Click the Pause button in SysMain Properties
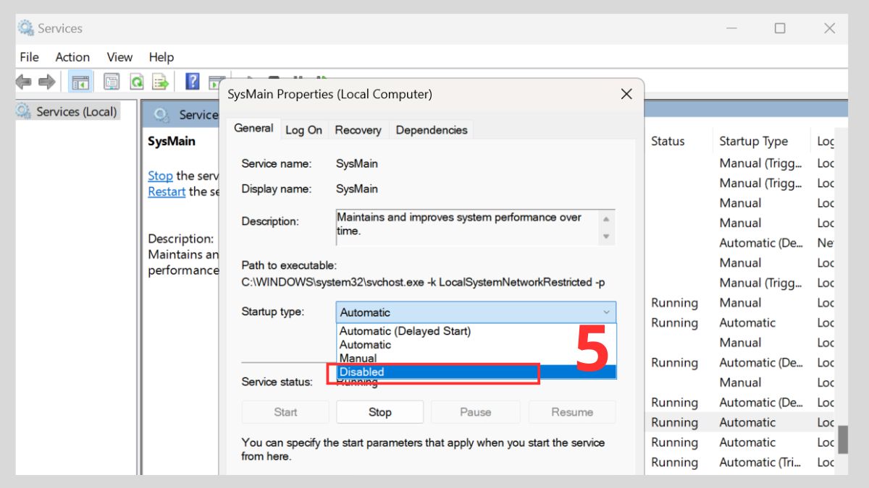The height and width of the screenshot is (488, 869). pos(475,412)
